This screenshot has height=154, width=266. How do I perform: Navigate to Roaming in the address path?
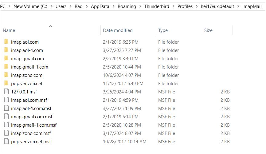127,6
